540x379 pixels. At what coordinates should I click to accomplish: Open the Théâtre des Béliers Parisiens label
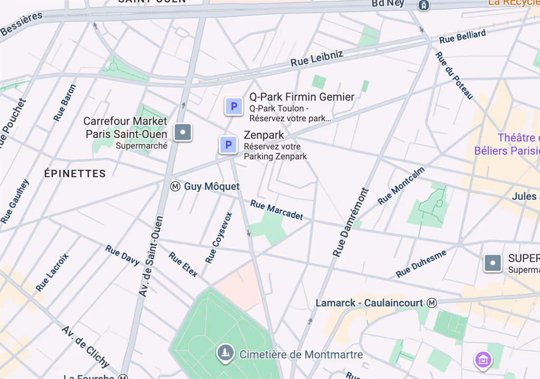[507, 144]
